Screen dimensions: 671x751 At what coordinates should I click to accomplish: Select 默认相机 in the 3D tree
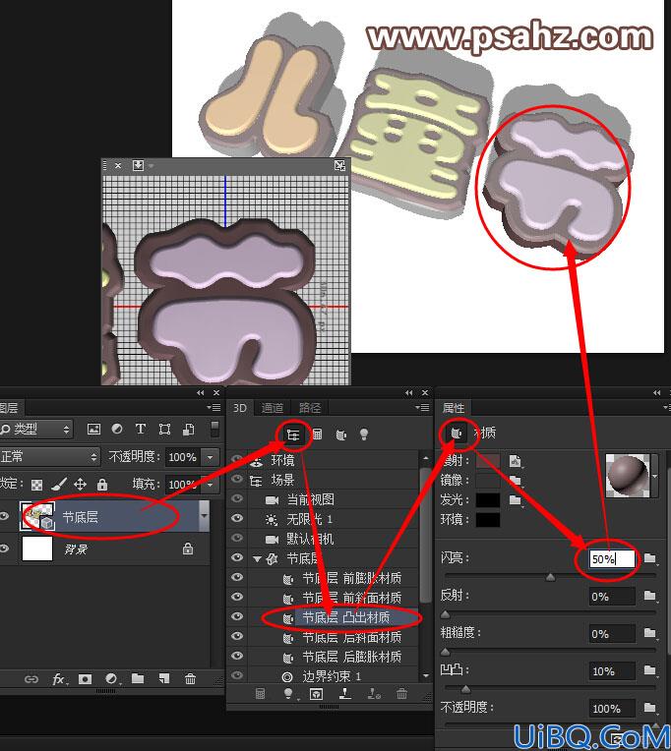click(310, 539)
